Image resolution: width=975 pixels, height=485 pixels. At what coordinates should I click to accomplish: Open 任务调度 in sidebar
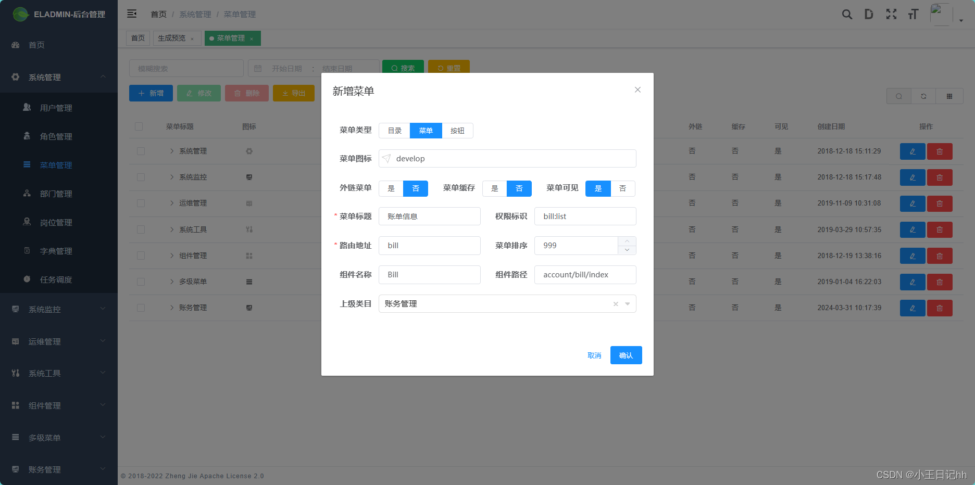click(59, 279)
